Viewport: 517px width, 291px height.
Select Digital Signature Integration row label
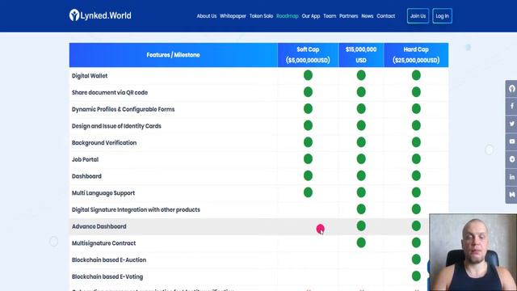[x=136, y=209]
